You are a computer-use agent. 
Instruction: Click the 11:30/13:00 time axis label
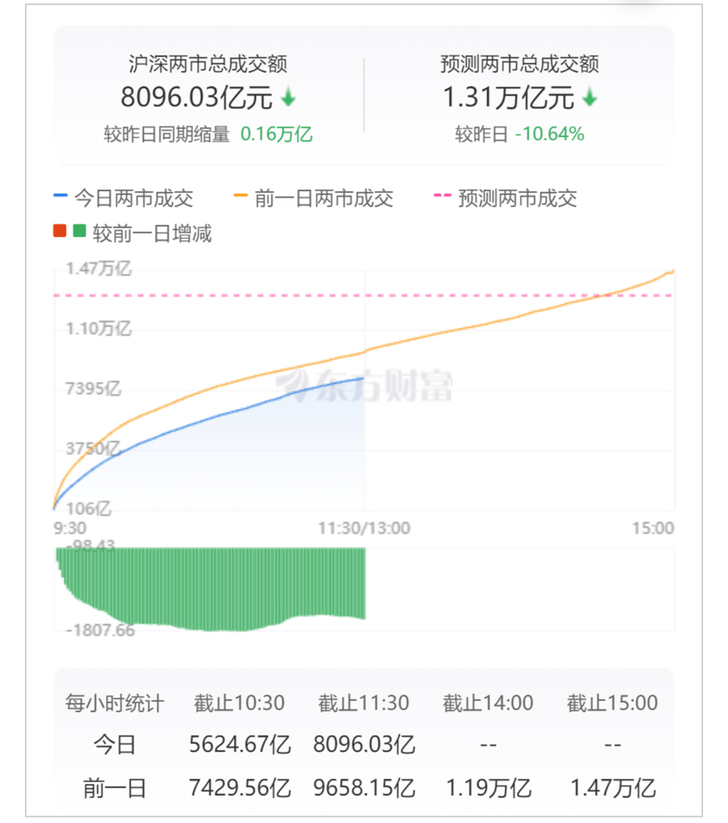pos(364,528)
